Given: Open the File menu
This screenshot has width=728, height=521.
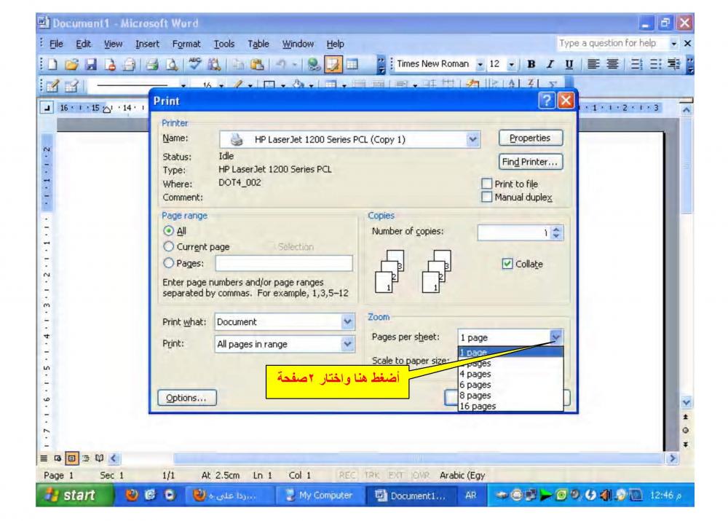Looking at the screenshot, I should (56, 44).
